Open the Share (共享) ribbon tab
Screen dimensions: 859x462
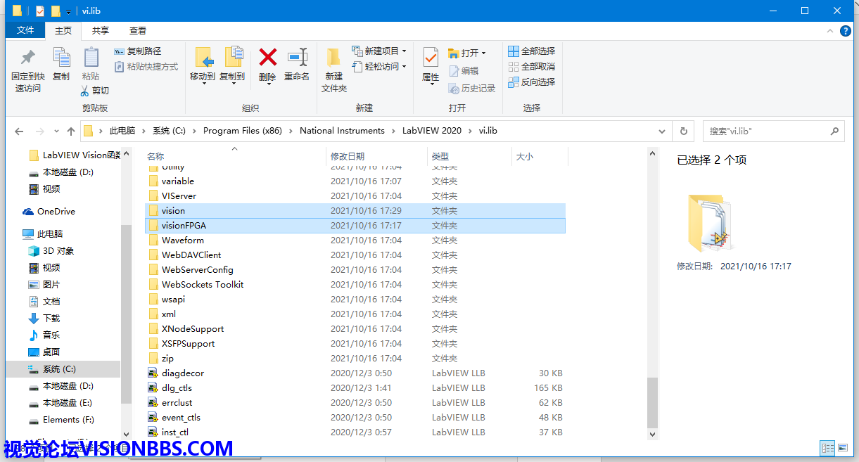click(101, 30)
